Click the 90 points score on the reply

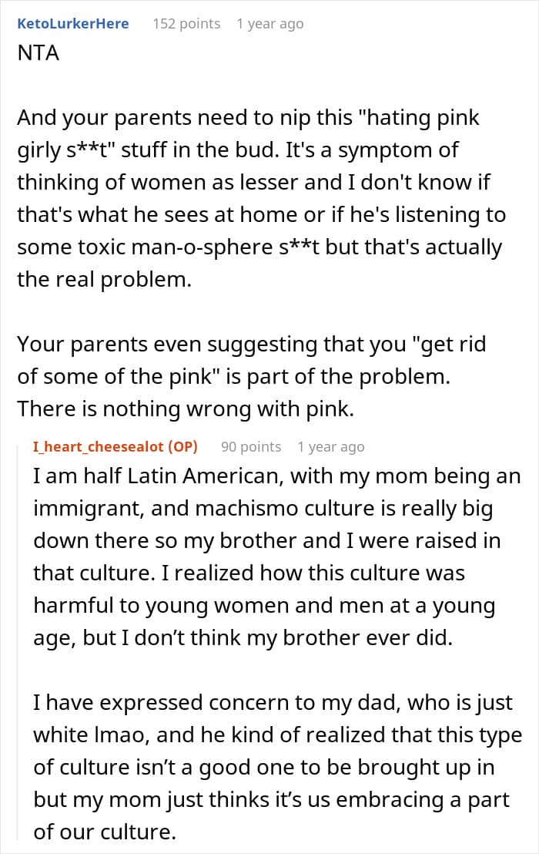(251, 446)
